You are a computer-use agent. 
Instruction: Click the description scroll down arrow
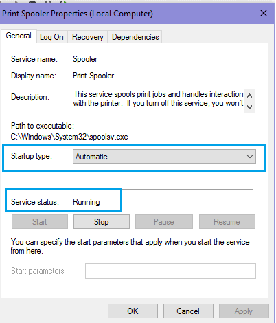tap(250, 107)
